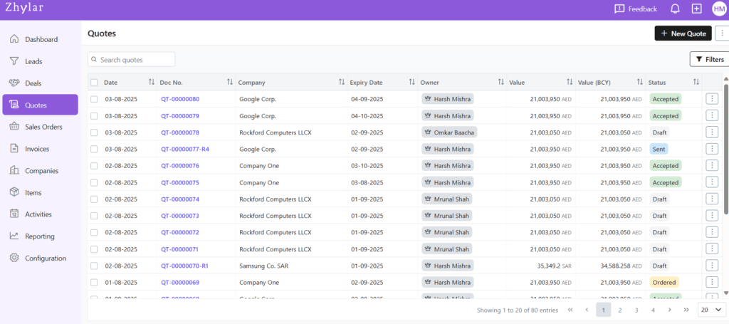The image size is (729, 324).
Task: Tick the checkbox for QT-00000070-R1 row
Action: click(94, 266)
